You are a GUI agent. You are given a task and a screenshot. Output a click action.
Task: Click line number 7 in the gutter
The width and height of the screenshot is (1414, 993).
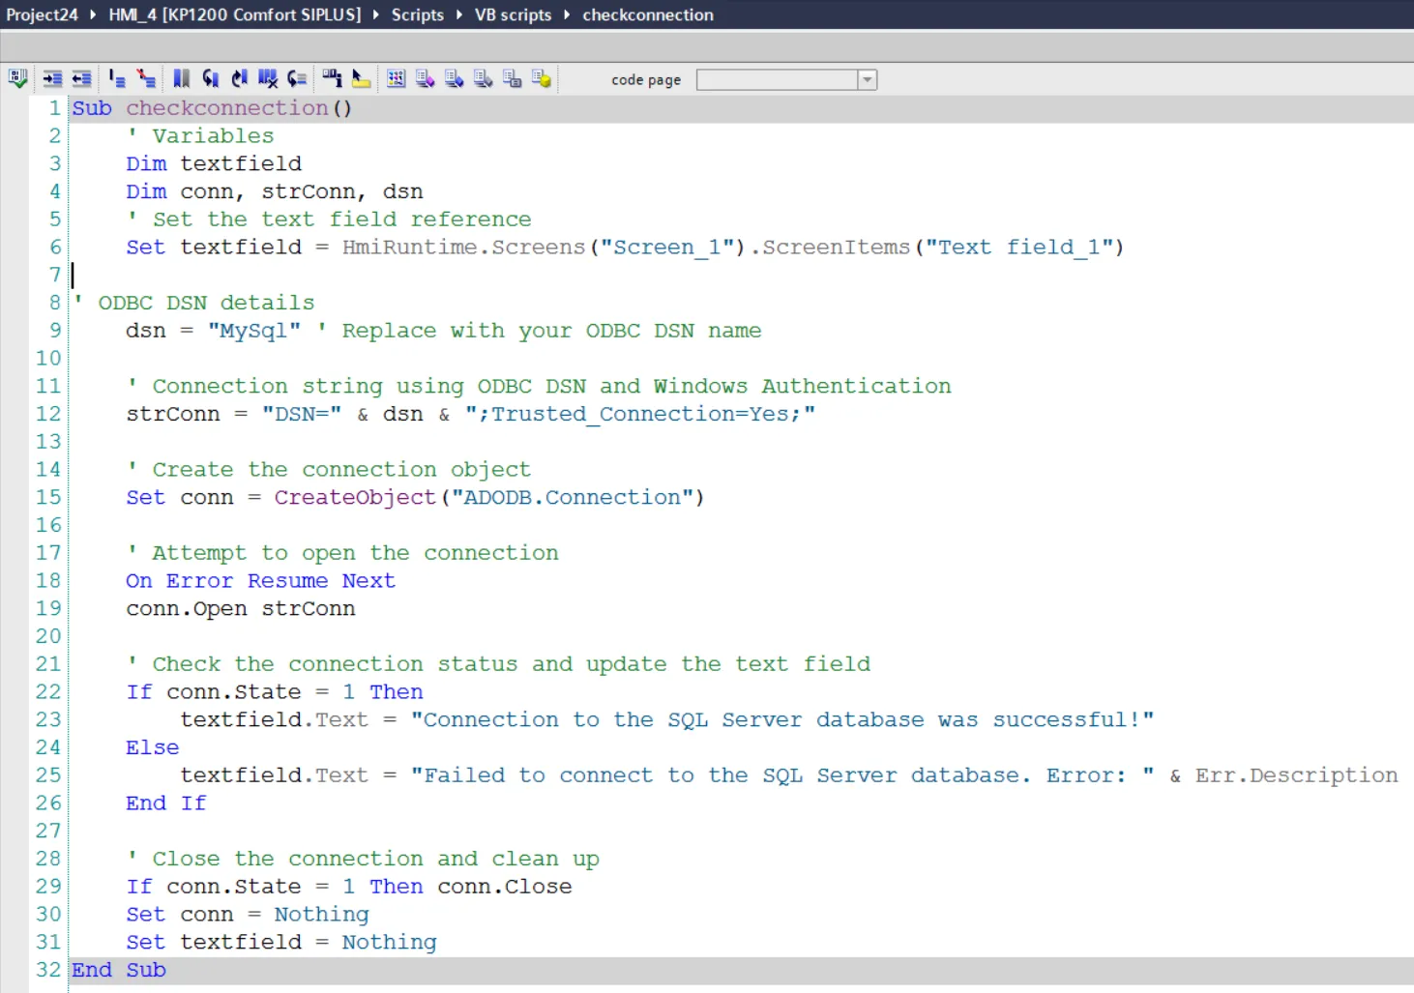[x=55, y=275]
